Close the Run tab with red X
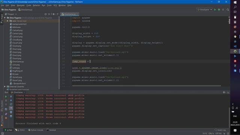The width and height of the screenshot is (240, 135). click(6, 118)
